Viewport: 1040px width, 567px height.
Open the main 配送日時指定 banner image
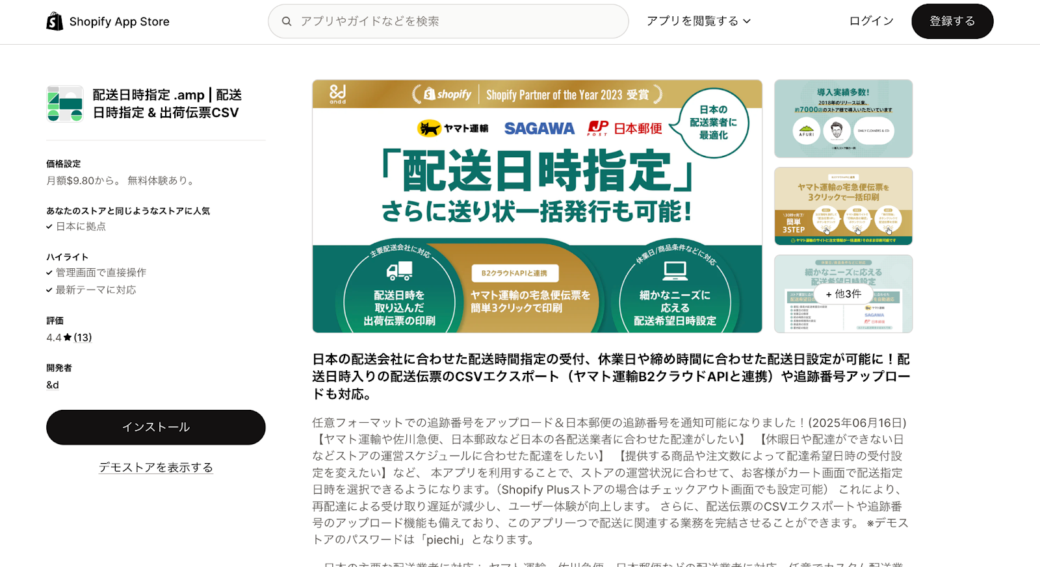(x=537, y=206)
